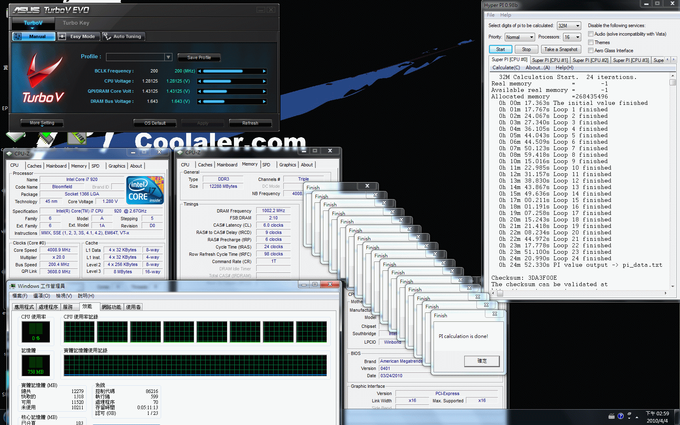Click Hyper PI log vertical scrollbar
The width and height of the screenshot is (680, 425).
click(x=673, y=181)
